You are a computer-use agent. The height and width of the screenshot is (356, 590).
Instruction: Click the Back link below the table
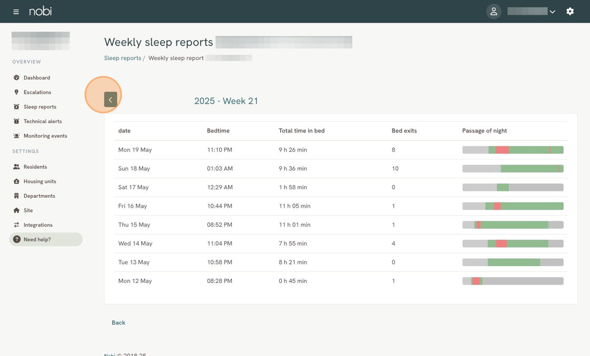[118, 322]
